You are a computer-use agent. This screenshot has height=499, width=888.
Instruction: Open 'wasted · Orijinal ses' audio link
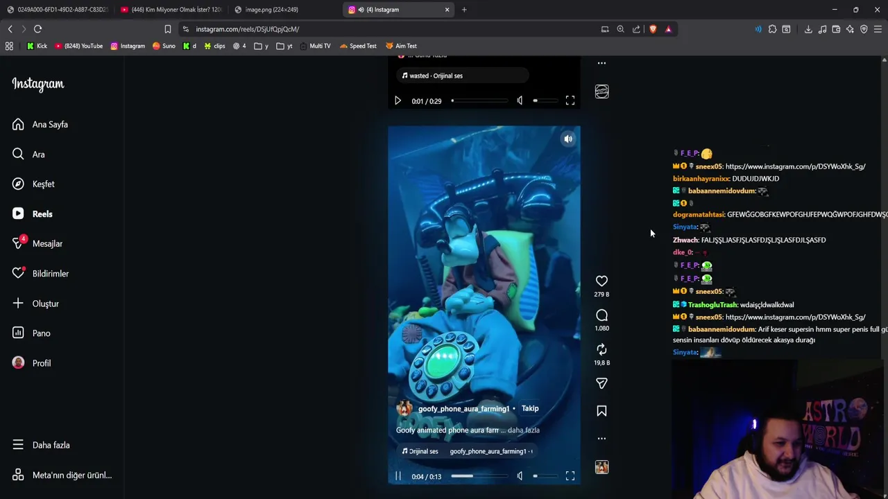pyautogui.click(x=432, y=76)
